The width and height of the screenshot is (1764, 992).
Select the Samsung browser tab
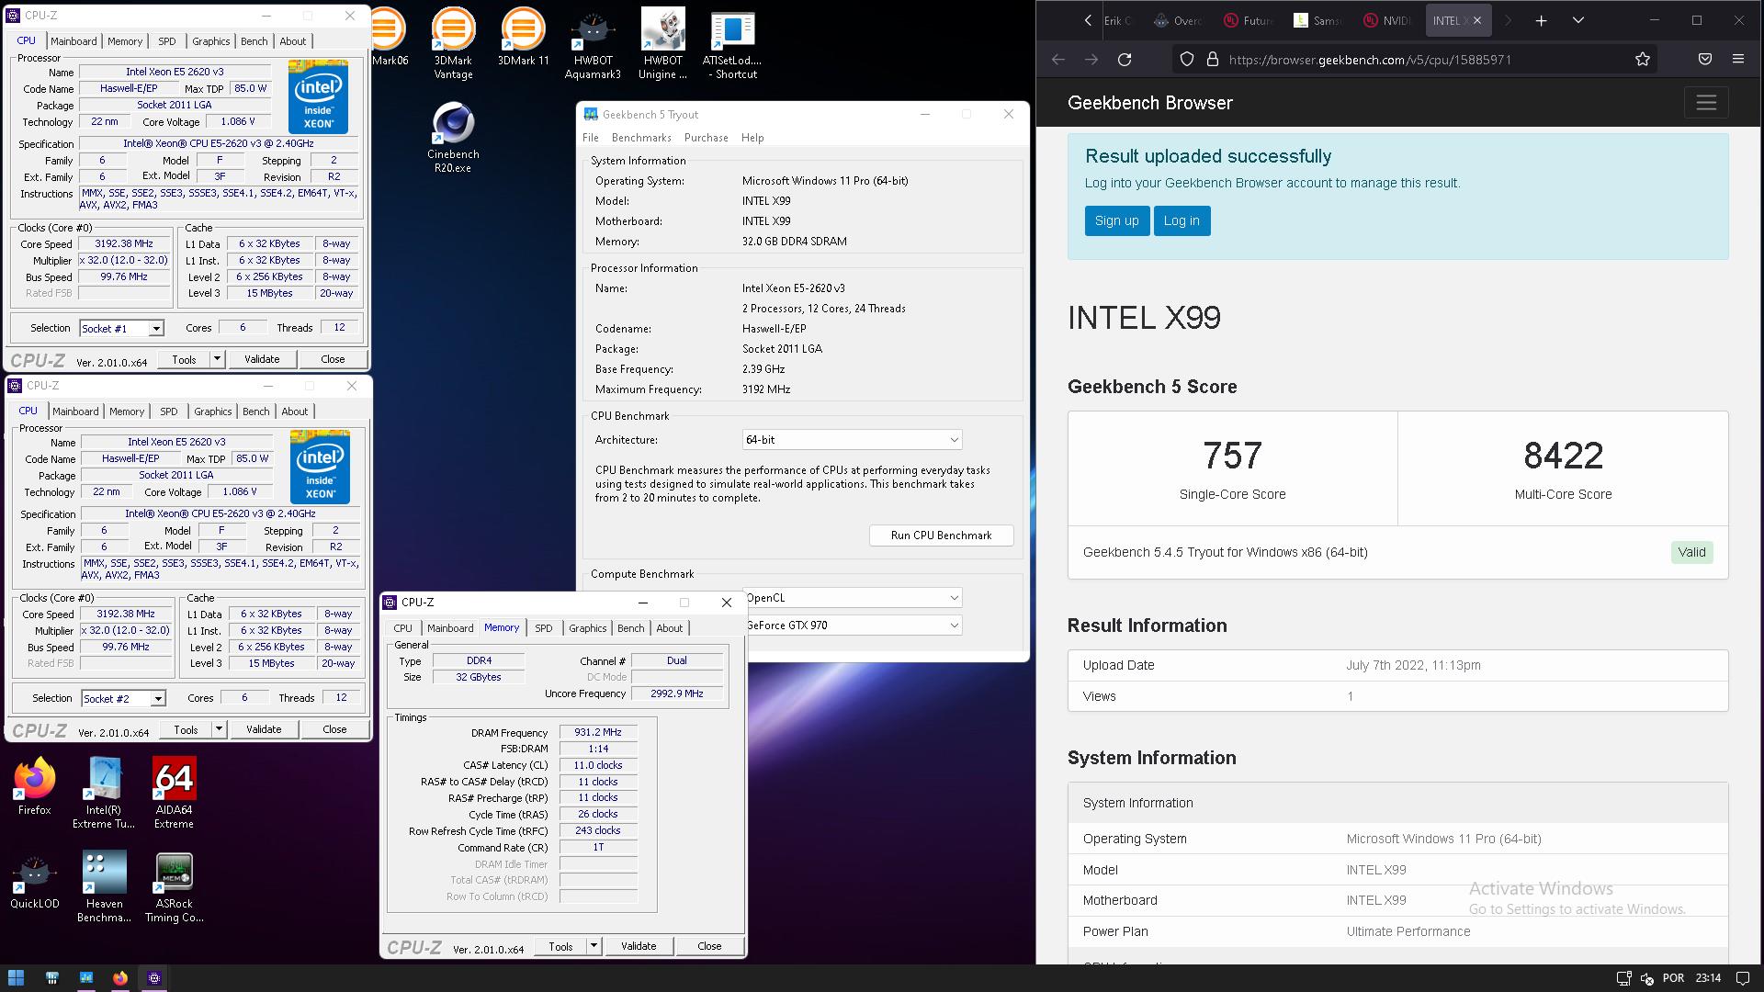pos(1317,20)
